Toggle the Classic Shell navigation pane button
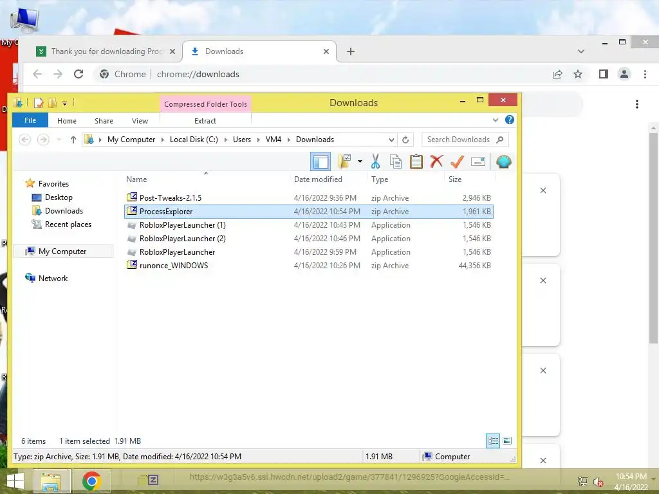The height and width of the screenshot is (494, 659). [x=320, y=161]
